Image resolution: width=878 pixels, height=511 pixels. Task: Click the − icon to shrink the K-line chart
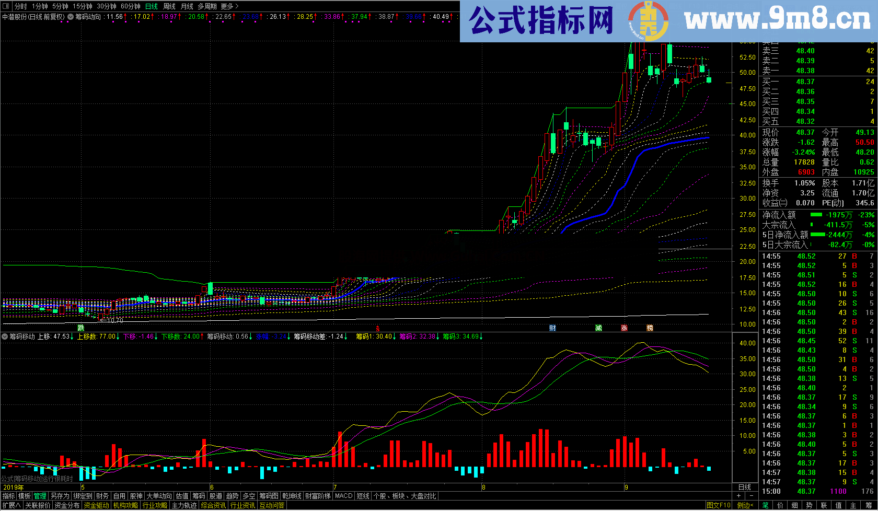click(751, 495)
